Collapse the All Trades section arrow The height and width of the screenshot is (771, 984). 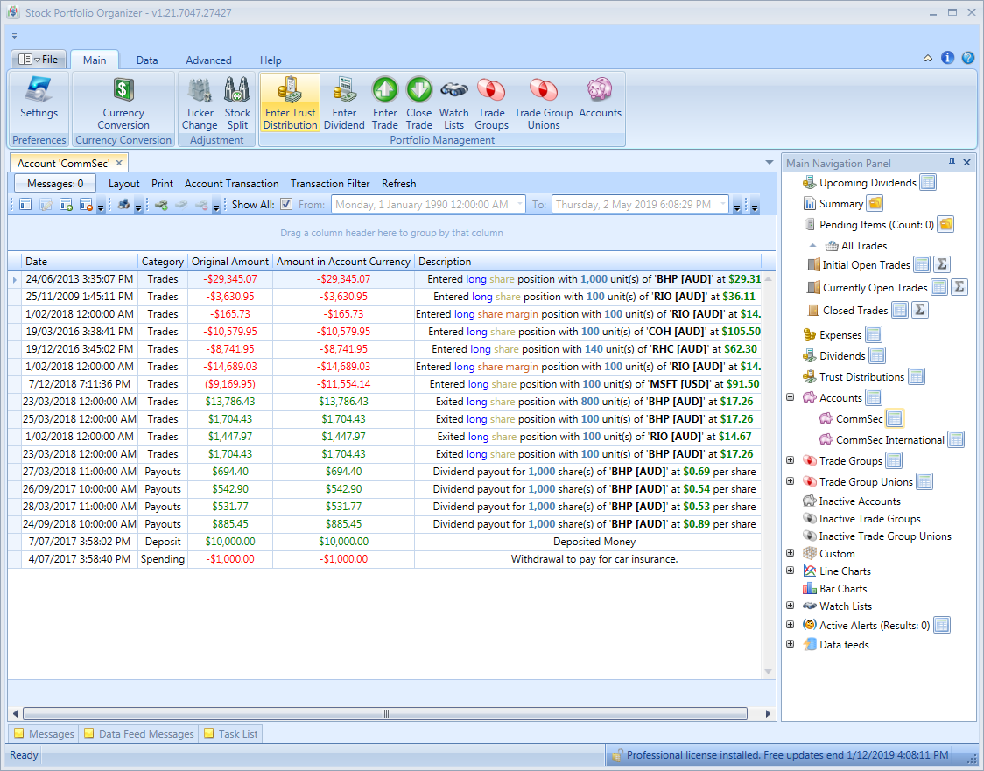812,245
